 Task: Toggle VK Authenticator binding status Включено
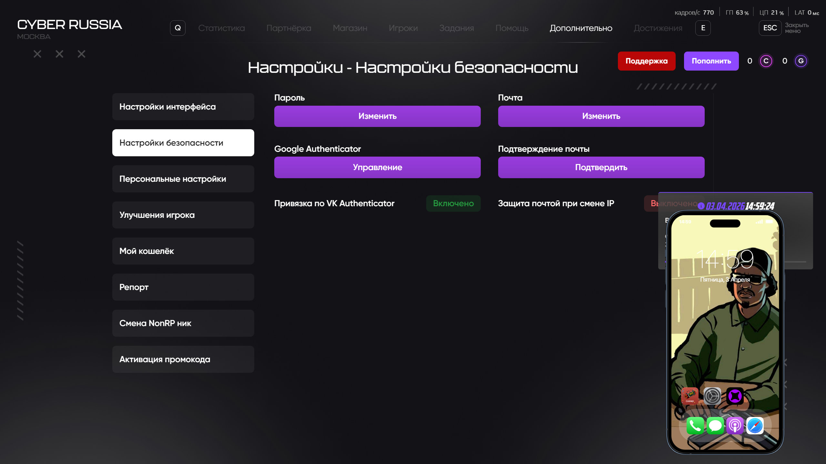[x=453, y=203]
